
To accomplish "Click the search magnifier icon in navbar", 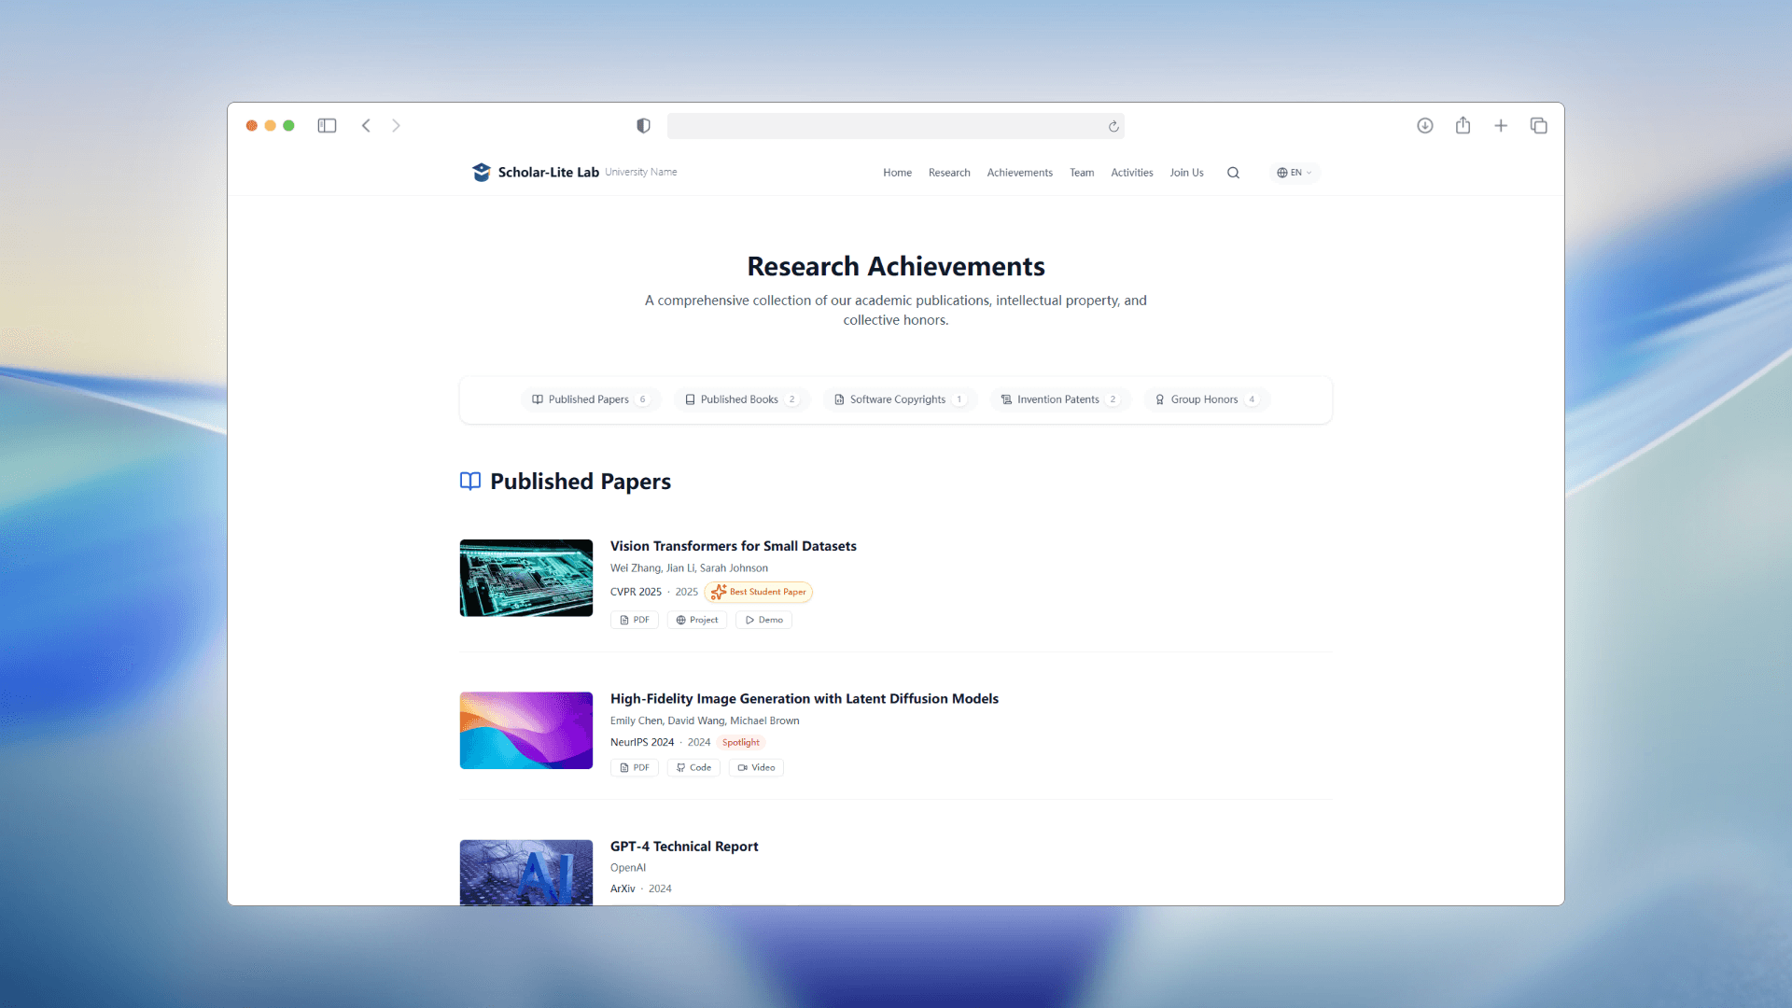I will point(1233,173).
